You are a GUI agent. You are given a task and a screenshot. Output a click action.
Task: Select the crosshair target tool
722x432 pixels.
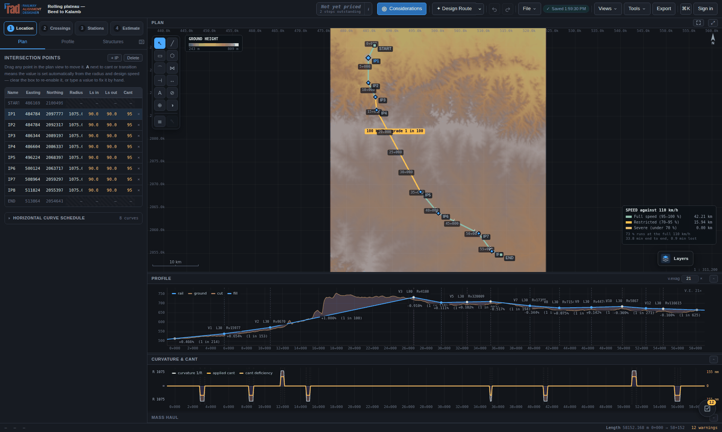pos(160,105)
